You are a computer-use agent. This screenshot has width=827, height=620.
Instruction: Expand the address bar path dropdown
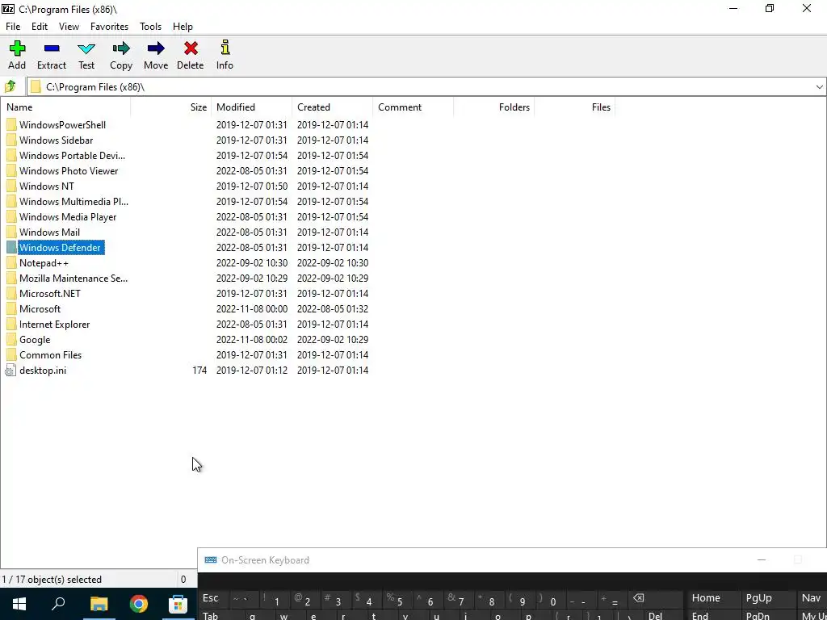819,87
